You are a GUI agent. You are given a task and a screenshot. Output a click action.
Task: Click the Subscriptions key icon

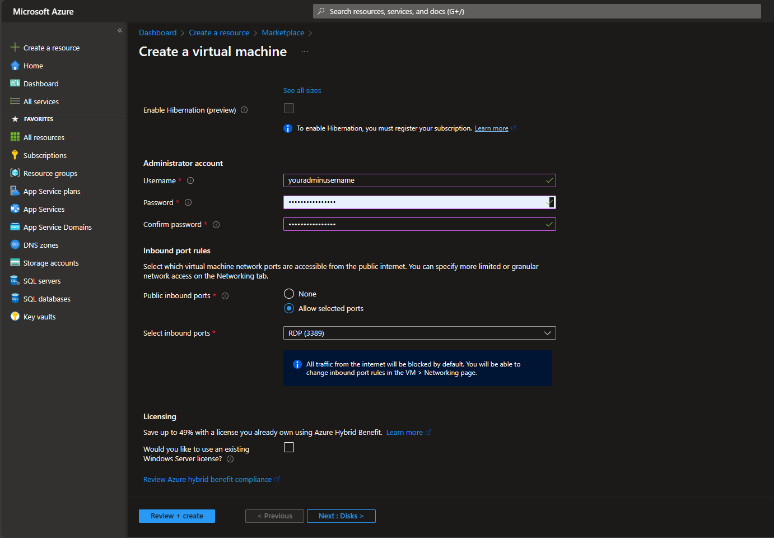15,155
